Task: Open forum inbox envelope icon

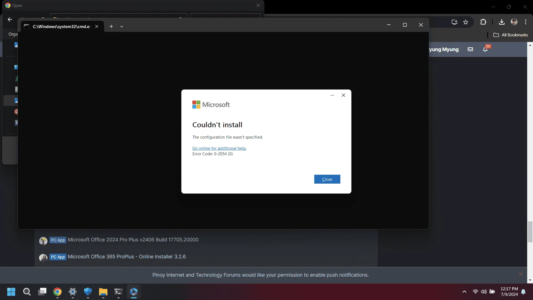Action: 470,49
